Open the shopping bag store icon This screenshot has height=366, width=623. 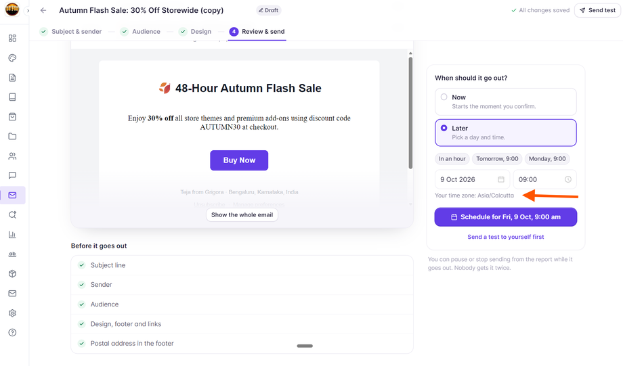pyautogui.click(x=12, y=117)
